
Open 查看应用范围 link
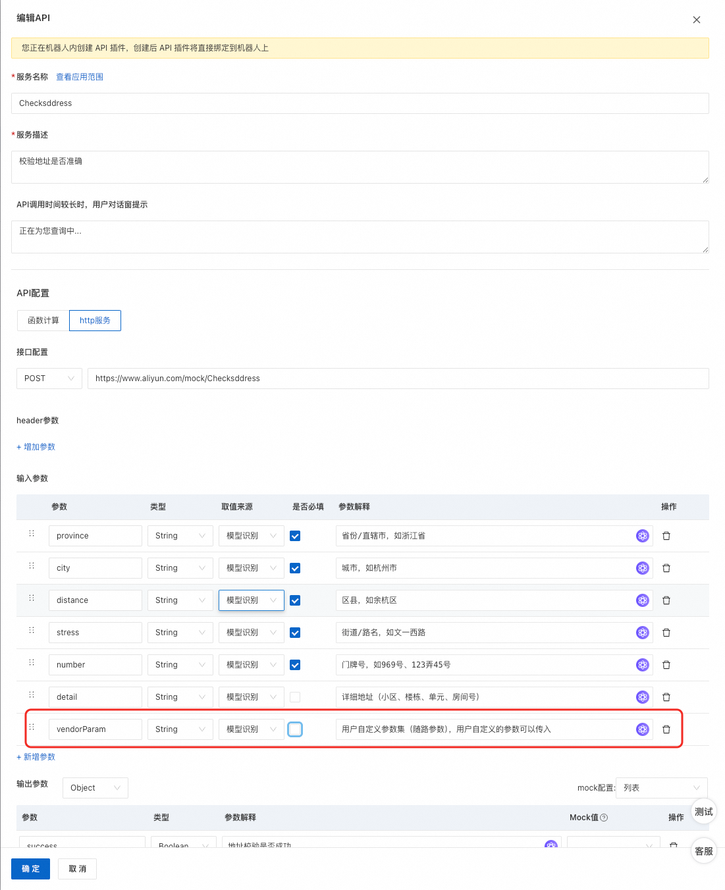tap(80, 77)
